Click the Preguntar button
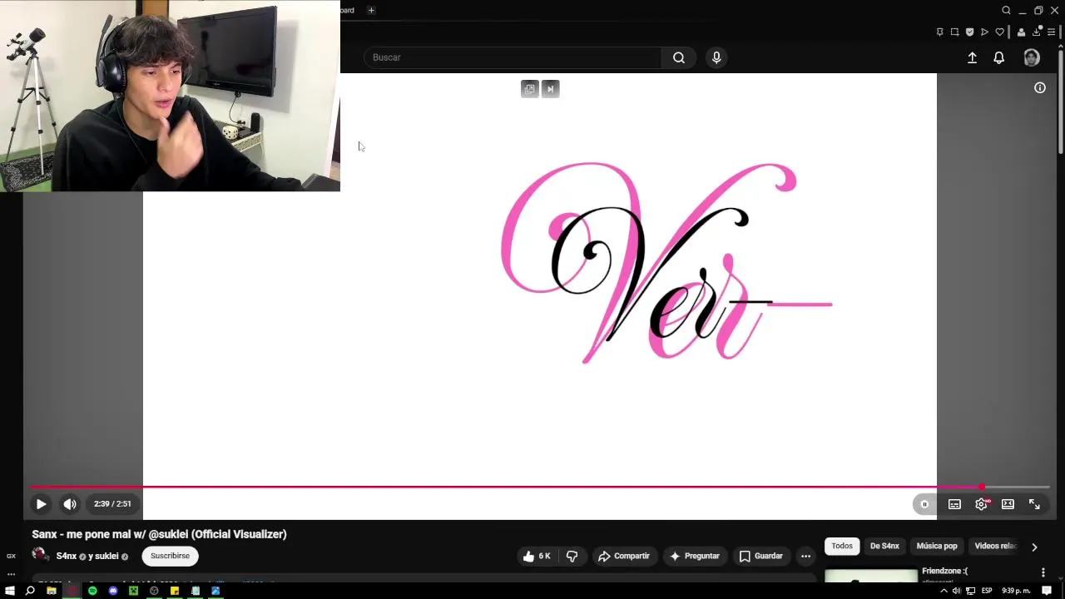This screenshot has width=1065, height=599. tap(695, 556)
